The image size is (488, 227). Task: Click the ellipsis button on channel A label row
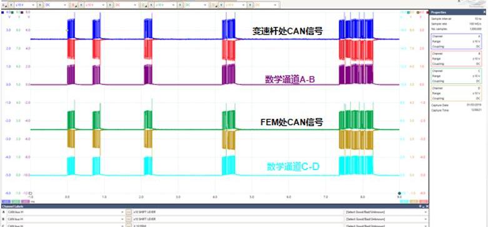tap(129, 212)
